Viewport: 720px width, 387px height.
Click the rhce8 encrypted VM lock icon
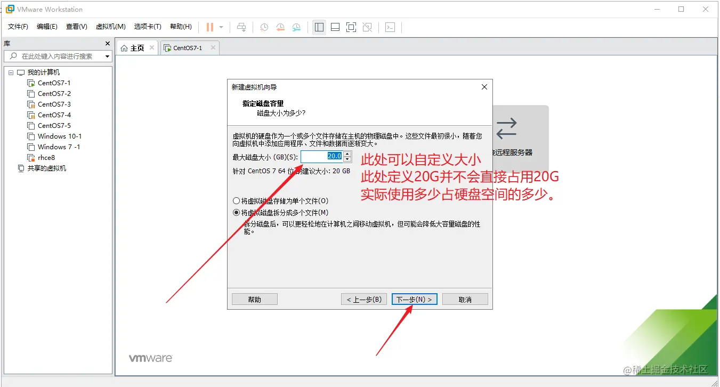point(30,158)
